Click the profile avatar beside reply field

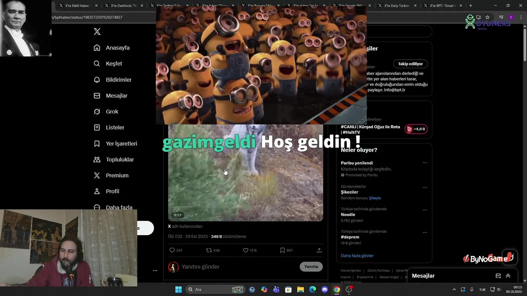[x=173, y=267]
